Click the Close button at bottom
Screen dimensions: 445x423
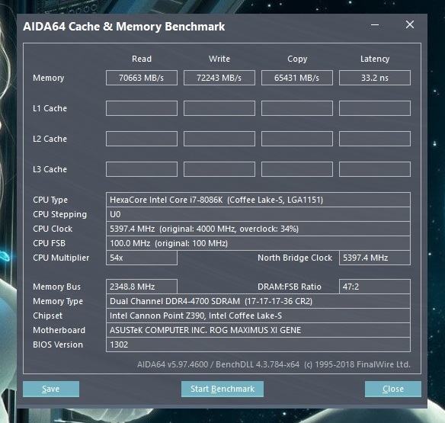coord(392,389)
